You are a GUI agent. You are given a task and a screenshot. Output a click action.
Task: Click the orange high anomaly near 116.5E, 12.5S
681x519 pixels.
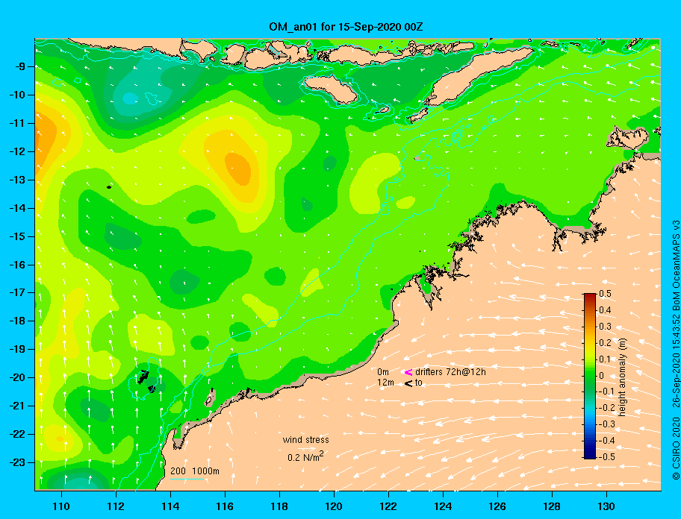tap(238, 169)
